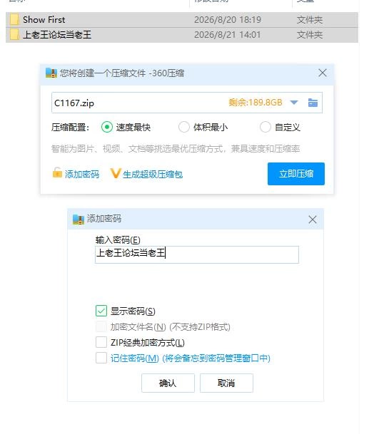
Task: Select the 体积最小 compression option
Action: 184,127
